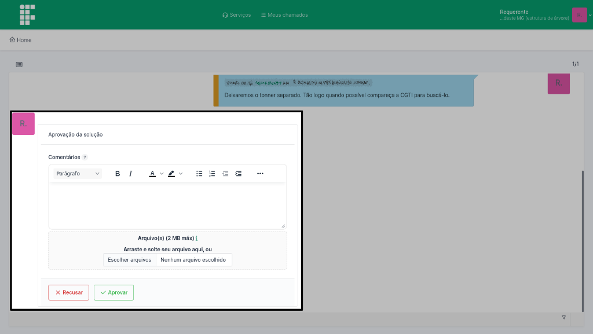593x334 pixels.
Task: Open the Serviços menu
Action: tap(237, 15)
